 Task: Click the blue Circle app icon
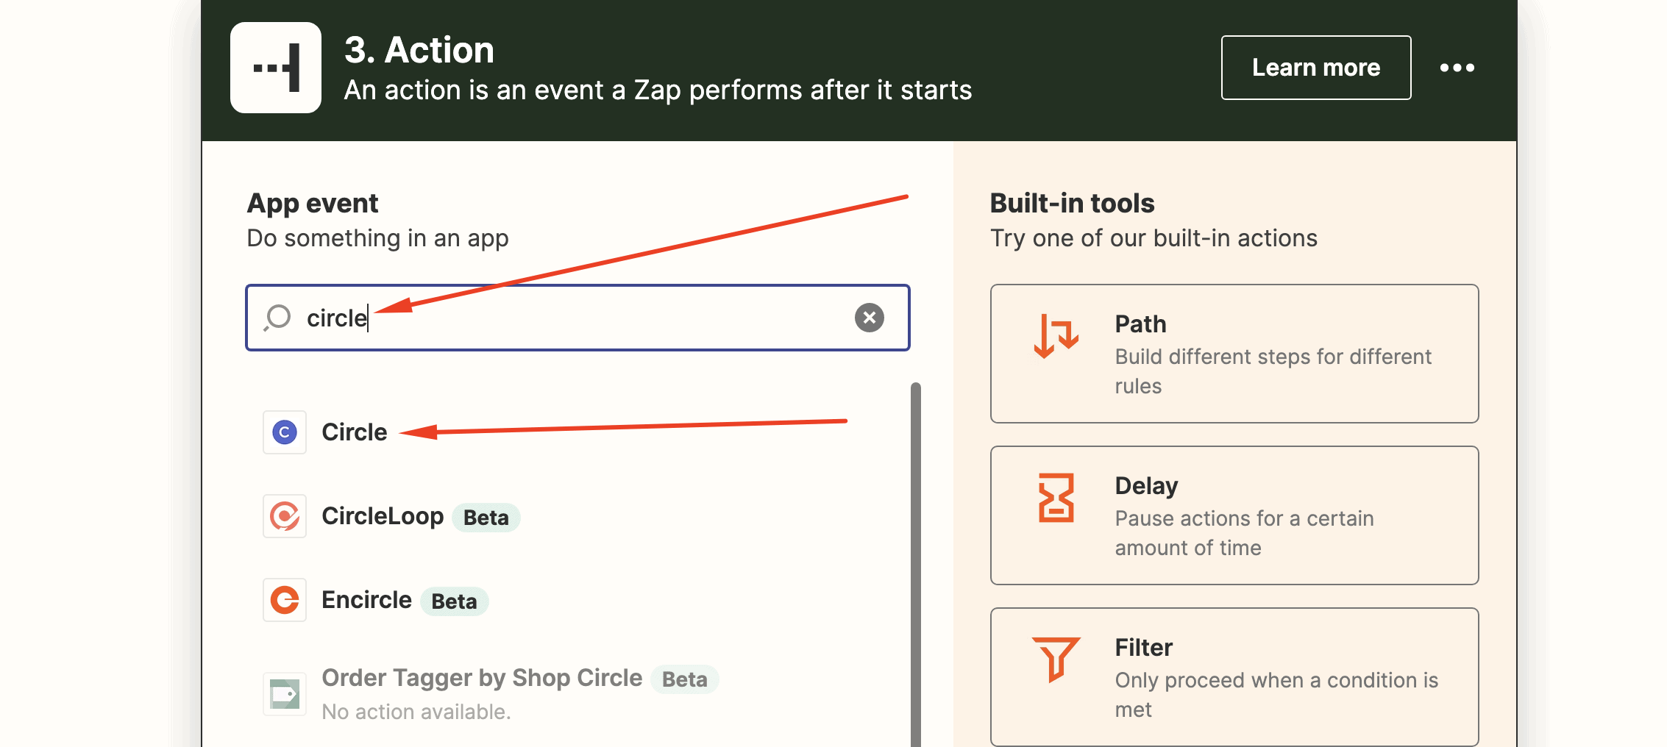click(285, 432)
